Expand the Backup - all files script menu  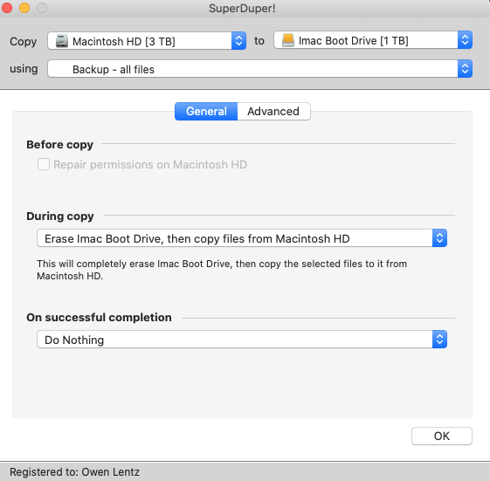pyautogui.click(x=259, y=69)
